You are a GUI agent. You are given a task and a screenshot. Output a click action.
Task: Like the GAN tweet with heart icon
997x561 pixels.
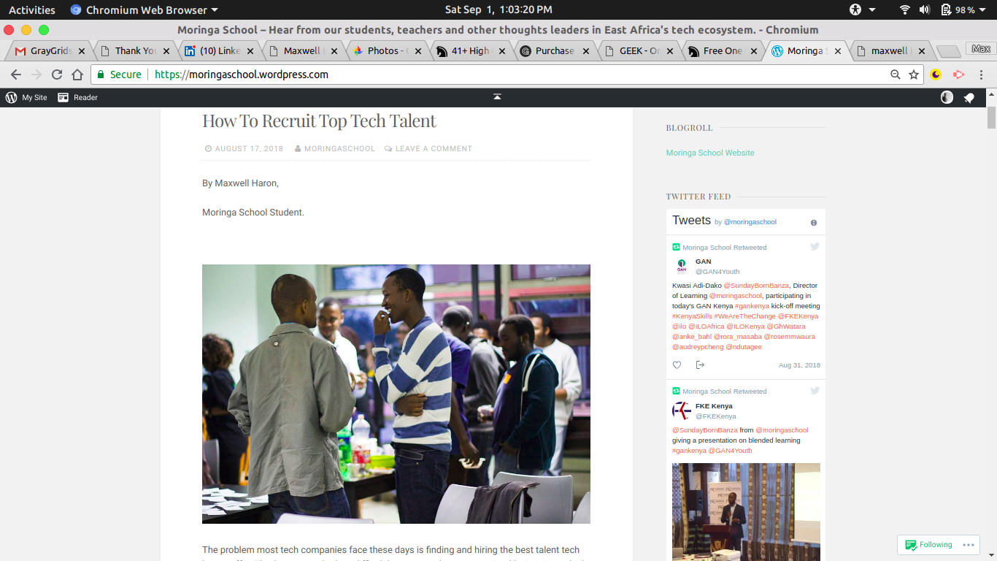pos(677,365)
